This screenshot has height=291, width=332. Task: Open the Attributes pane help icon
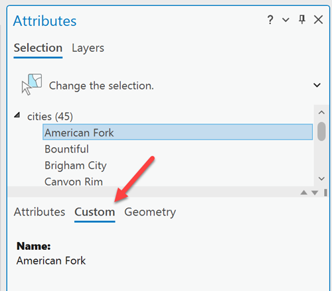(x=270, y=20)
